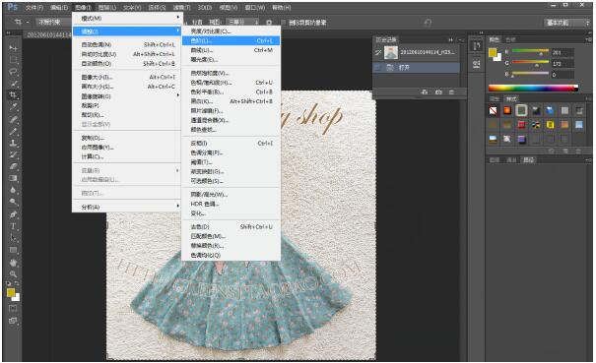Screen dimensions: 596x363
Task: Select 打开 state in History panel
Action: (416, 68)
